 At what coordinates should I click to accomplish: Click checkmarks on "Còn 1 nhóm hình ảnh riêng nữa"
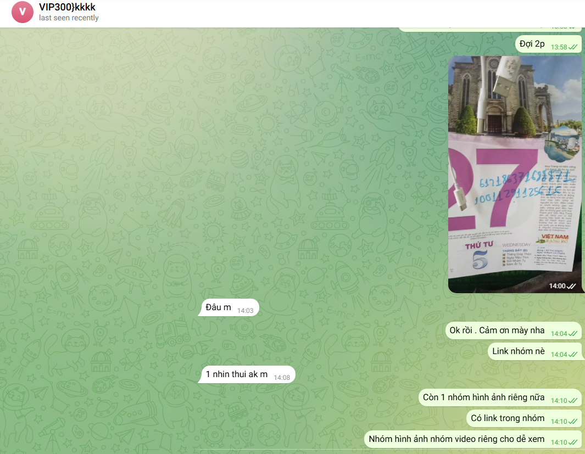(x=573, y=401)
